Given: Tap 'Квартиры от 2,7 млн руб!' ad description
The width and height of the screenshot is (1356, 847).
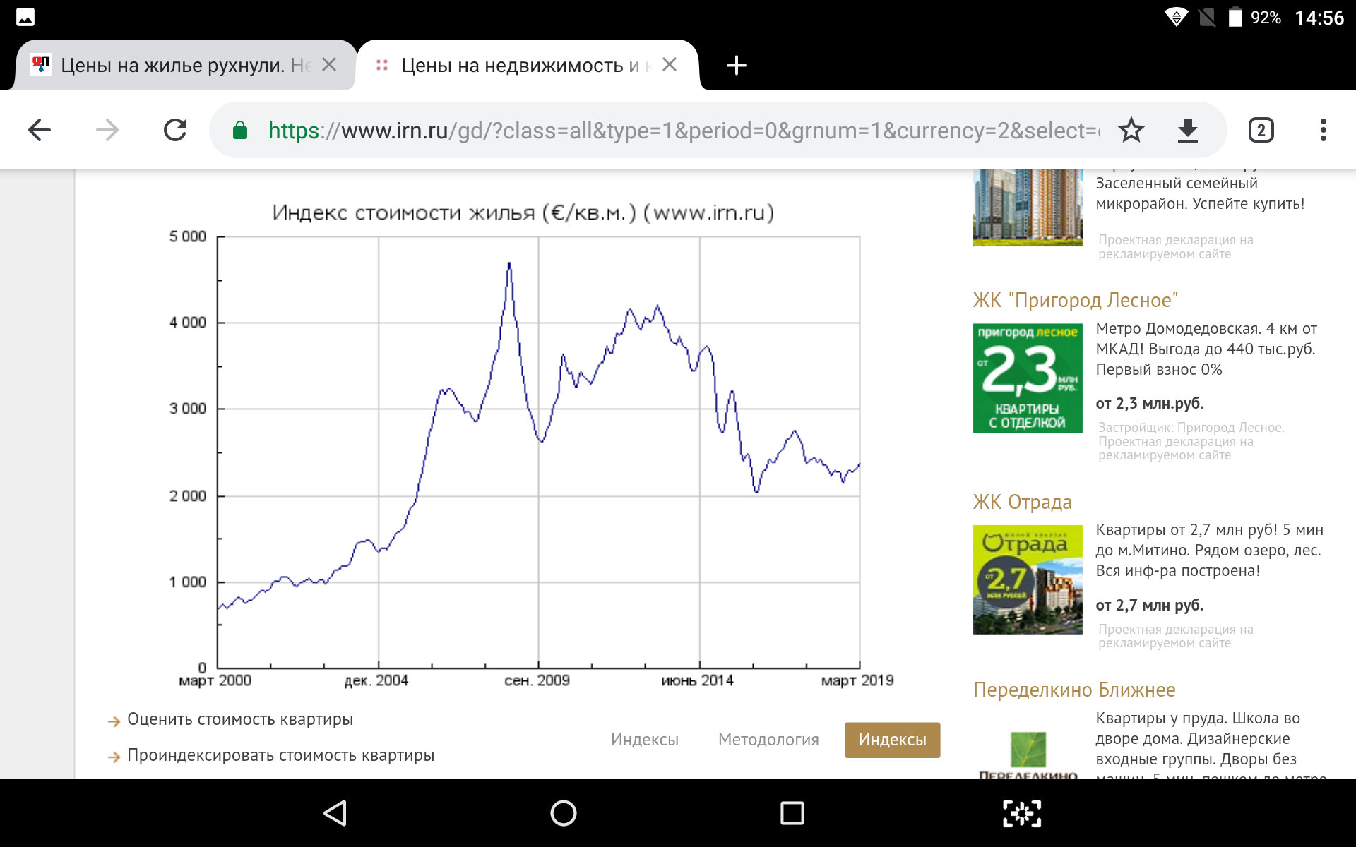Looking at the screenshot, I should pyautogui.click(x=1209, y=550).
